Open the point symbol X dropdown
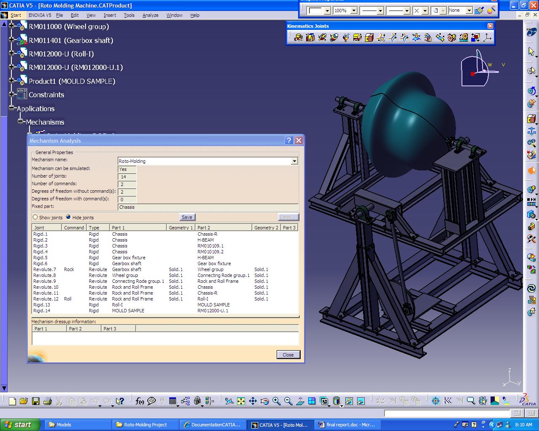Image resolution: width=539 pixels, height=431 pixels. 425,11
